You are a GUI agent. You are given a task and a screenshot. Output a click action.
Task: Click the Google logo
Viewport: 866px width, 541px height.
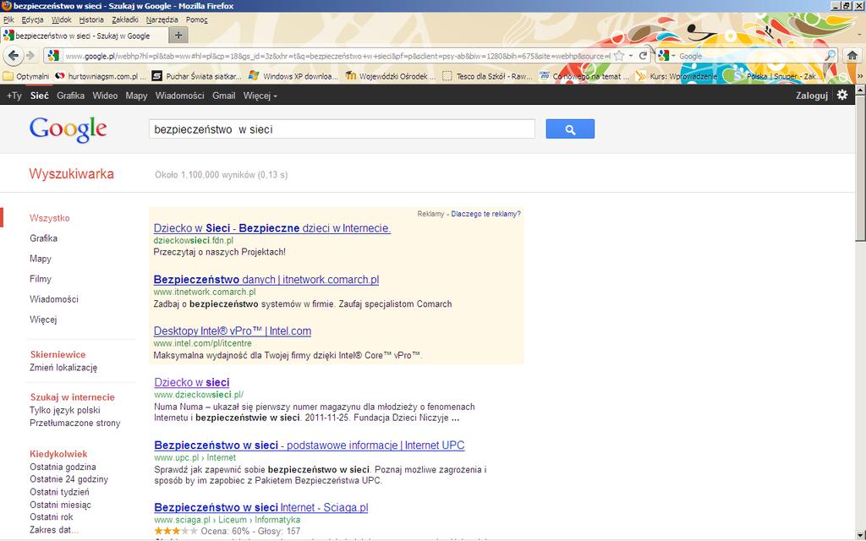coord(68,129)
